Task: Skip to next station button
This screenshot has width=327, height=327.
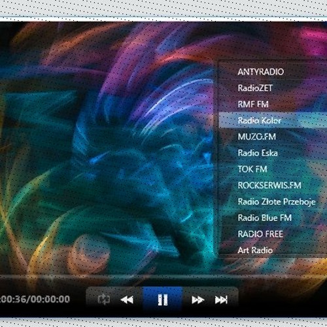Action: click(221, 300)
